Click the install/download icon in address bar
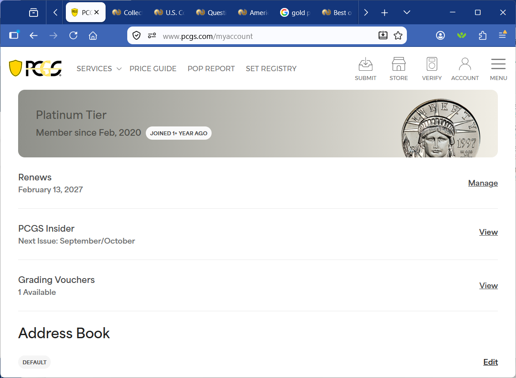516x378 pixels. coord(383,35)
